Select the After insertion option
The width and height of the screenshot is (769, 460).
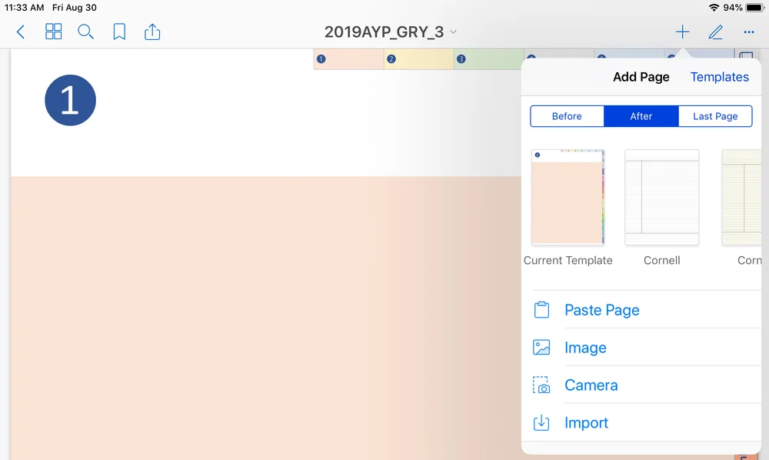(x=641, y=116)
